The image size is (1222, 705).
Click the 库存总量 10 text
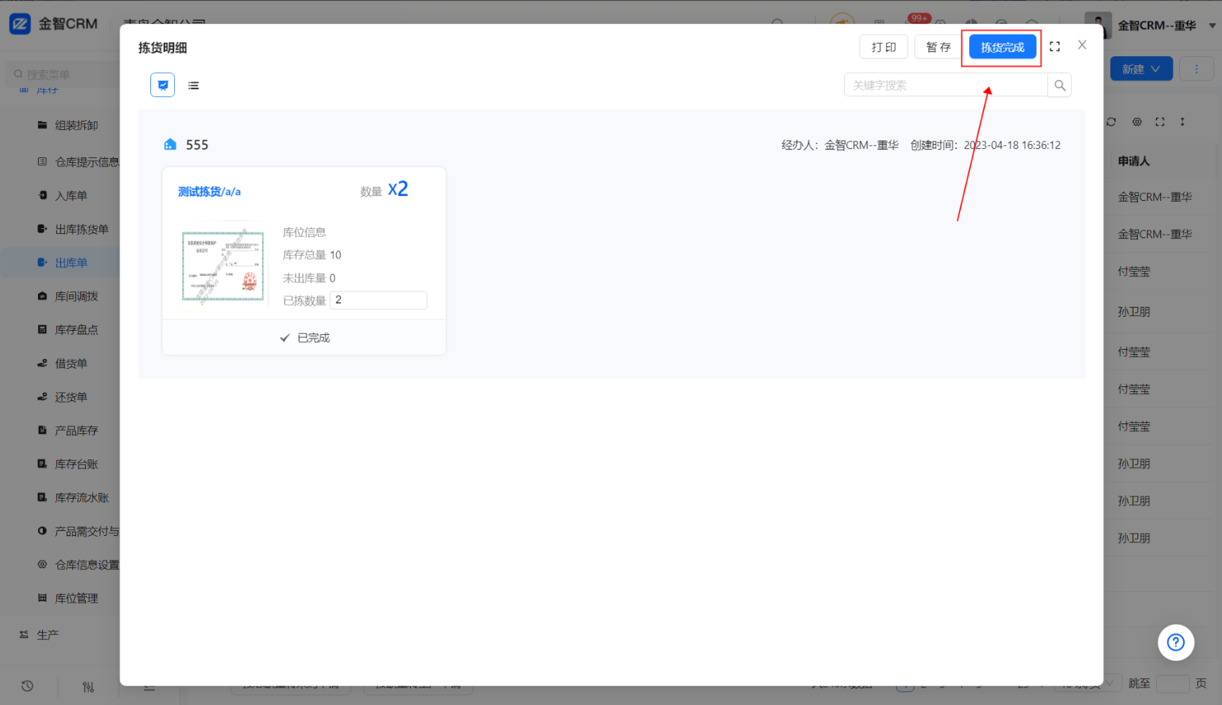point(312,255)
